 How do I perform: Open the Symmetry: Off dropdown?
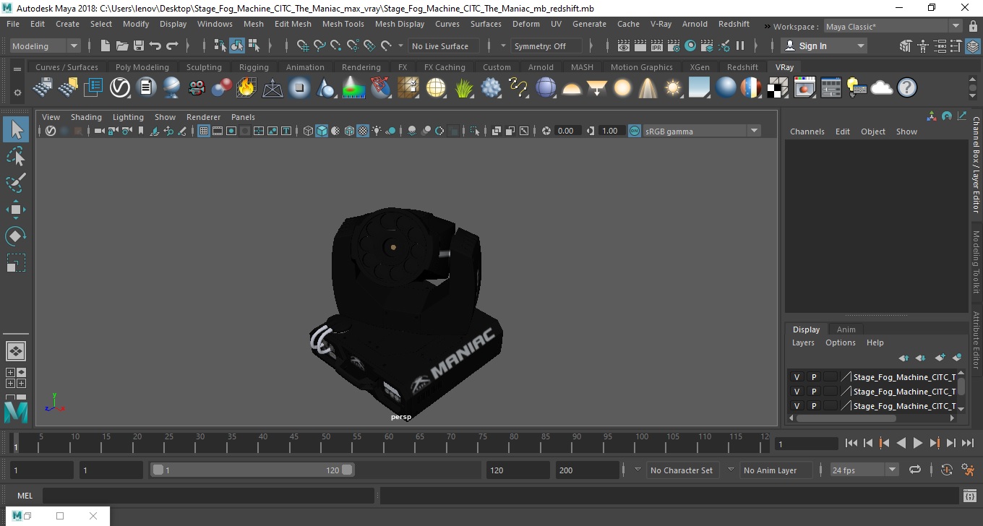click(547, 46)
